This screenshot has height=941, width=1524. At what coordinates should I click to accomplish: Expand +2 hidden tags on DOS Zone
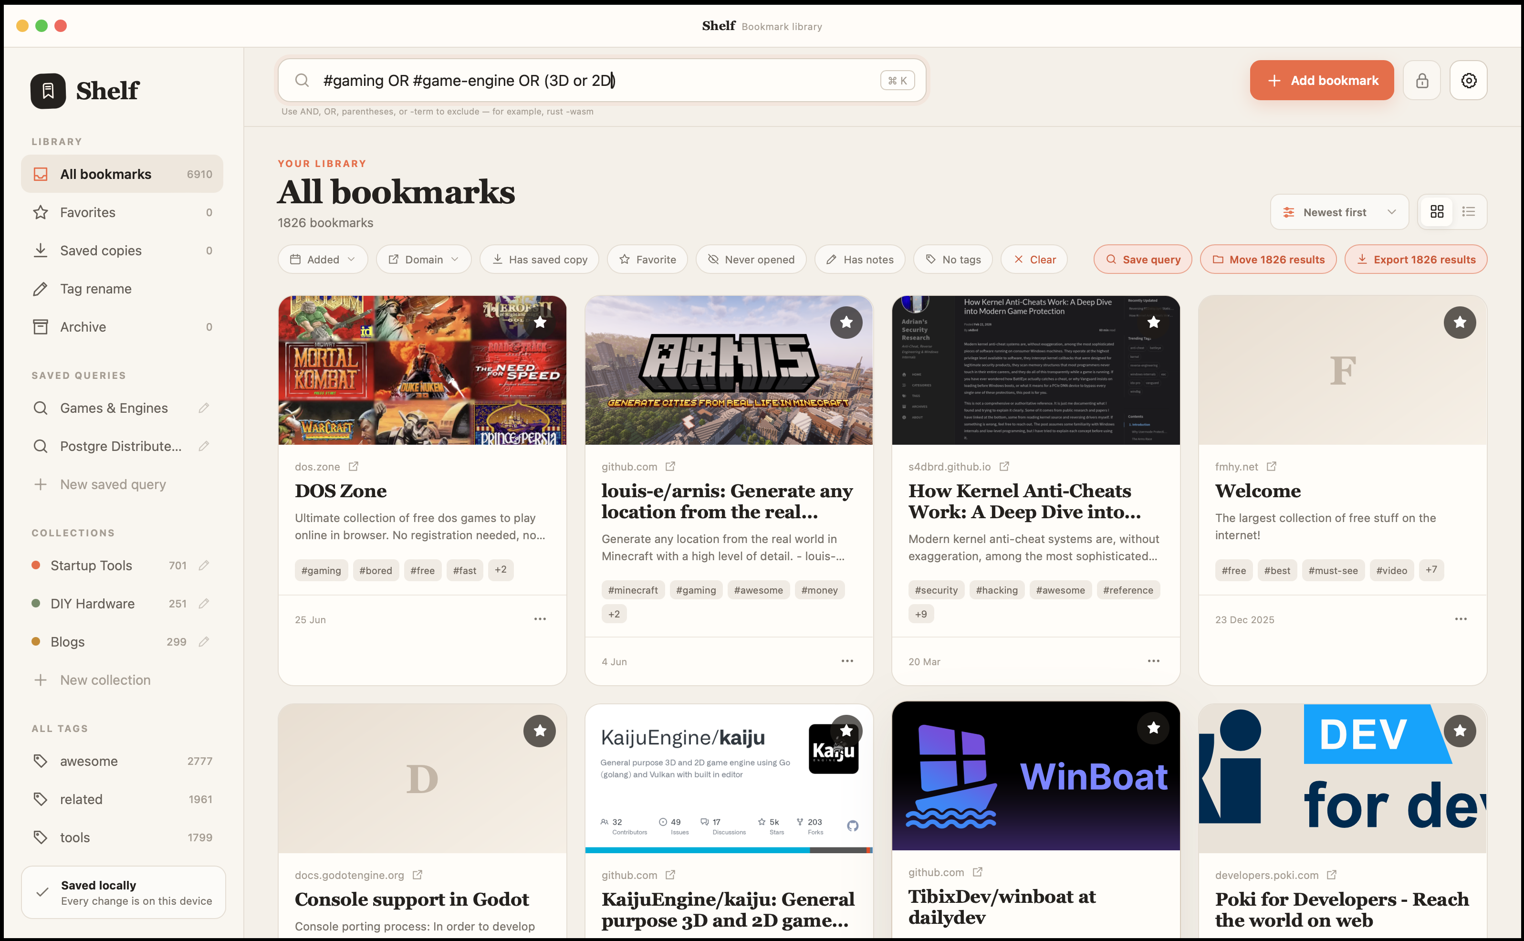point(501,570)
